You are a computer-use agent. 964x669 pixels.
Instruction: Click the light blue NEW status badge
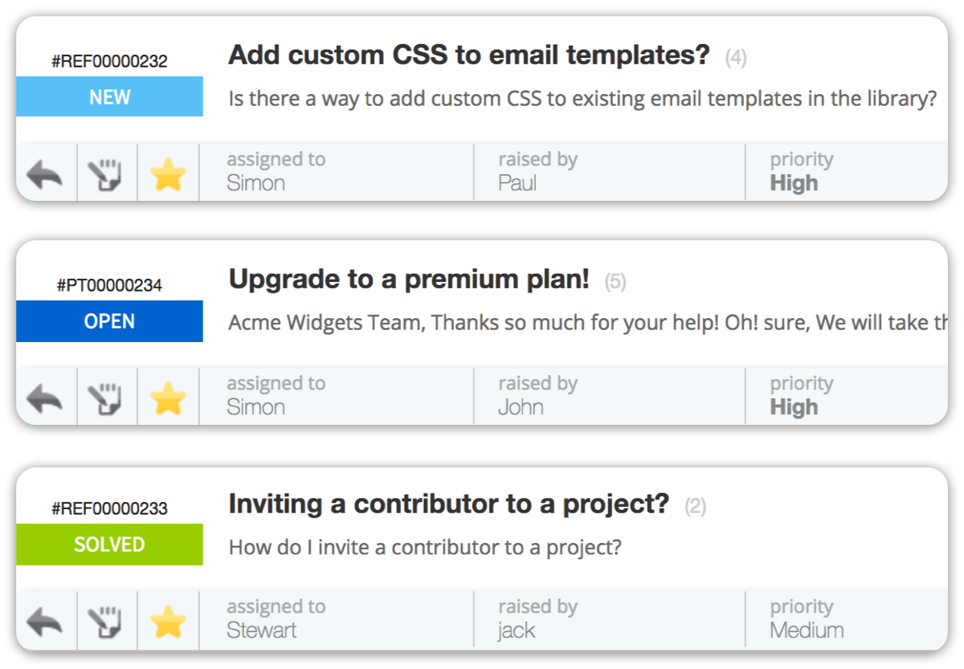(109, 97)
